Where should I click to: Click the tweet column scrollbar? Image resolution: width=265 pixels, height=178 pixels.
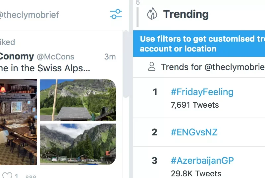[x=126, y=64]
